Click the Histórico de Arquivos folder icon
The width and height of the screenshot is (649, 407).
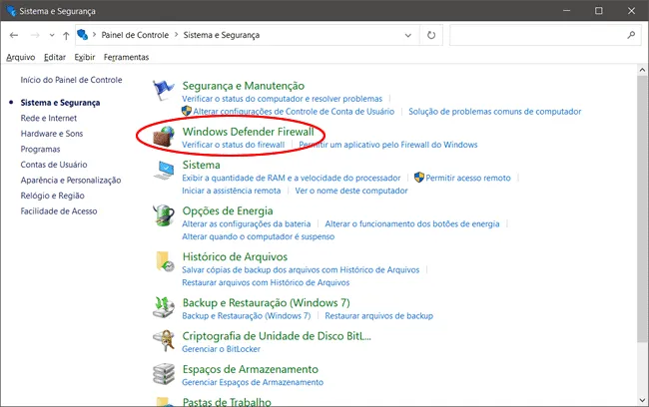(x=165, y=261)
